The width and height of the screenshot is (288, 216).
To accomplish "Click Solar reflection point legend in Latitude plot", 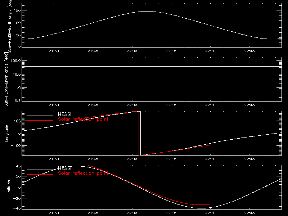I will tap(83, 173).
